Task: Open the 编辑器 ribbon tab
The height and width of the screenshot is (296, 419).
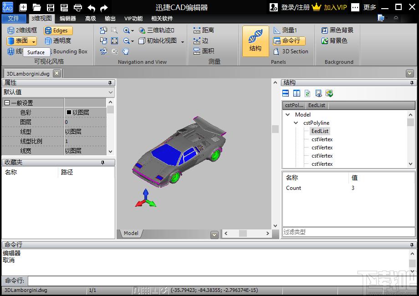Action: coord(68,19)
